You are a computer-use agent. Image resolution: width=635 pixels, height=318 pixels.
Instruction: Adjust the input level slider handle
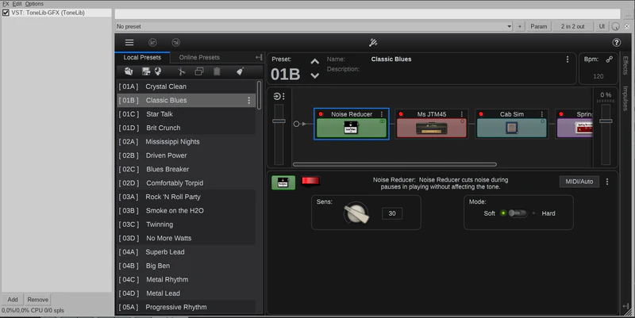[279, 121]
